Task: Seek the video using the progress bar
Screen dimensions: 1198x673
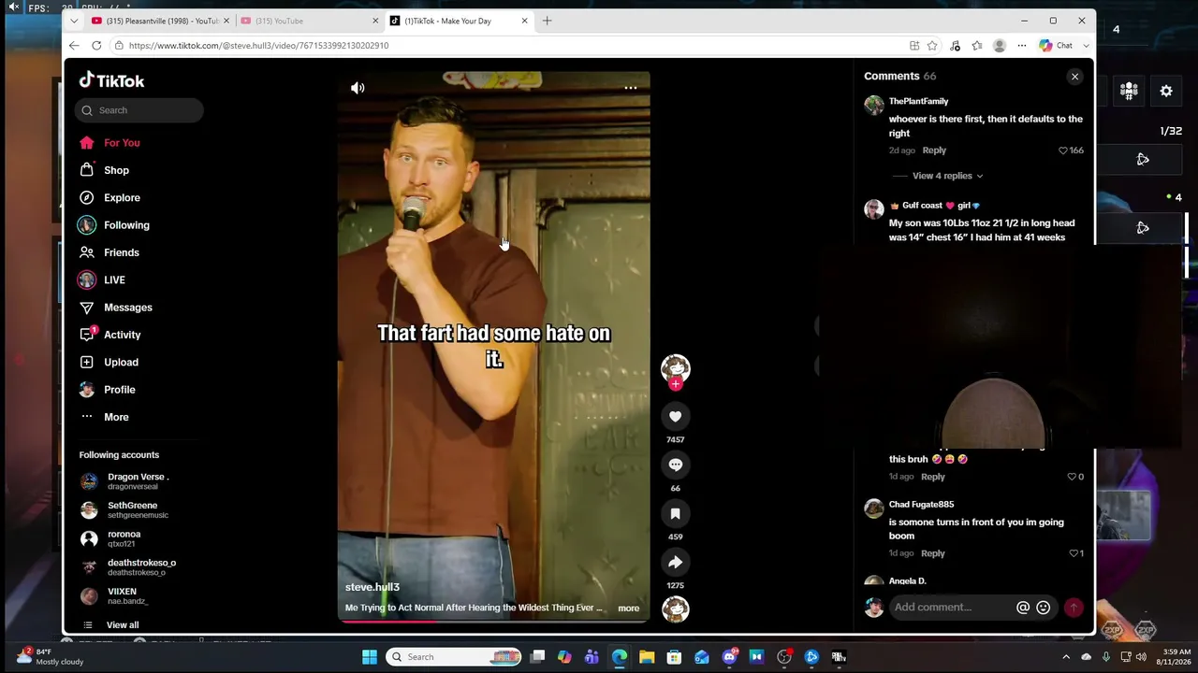Action: (493, 621)
